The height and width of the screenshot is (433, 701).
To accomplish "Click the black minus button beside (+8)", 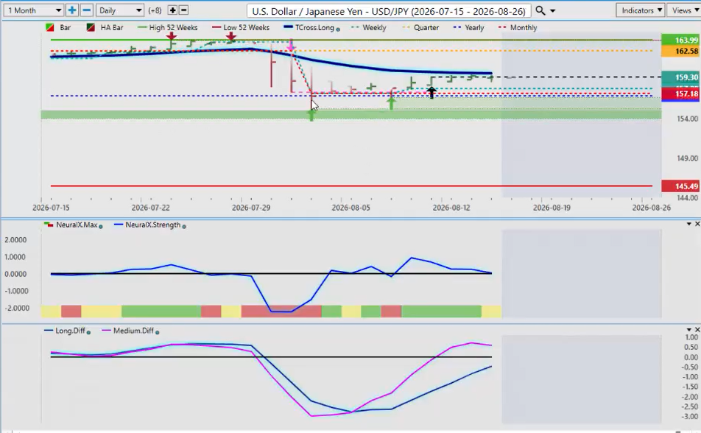I will click(x=183, y=10).
